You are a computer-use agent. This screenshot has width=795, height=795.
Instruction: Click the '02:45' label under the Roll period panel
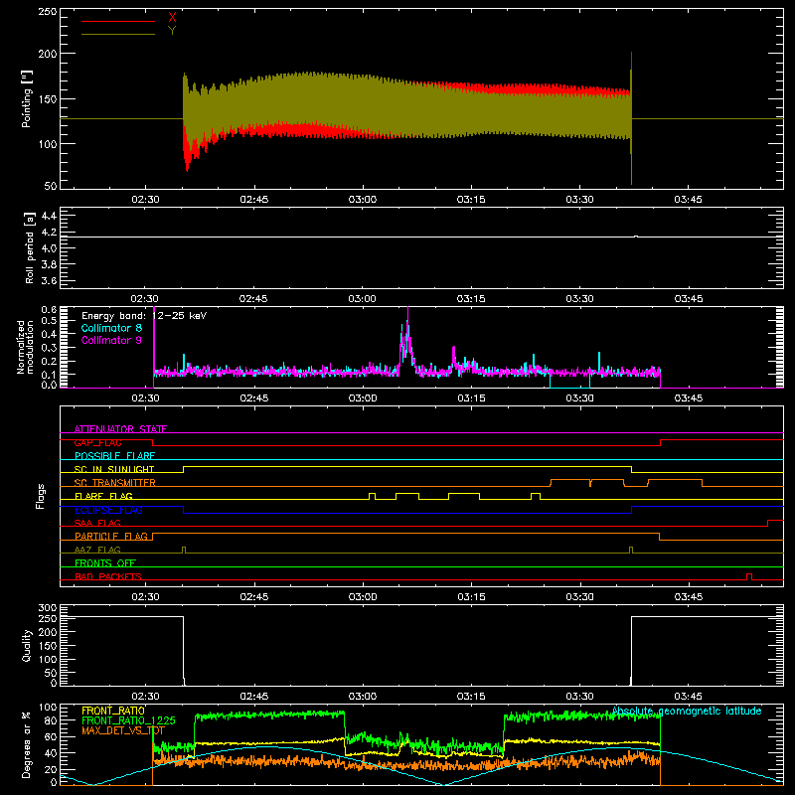253,299
